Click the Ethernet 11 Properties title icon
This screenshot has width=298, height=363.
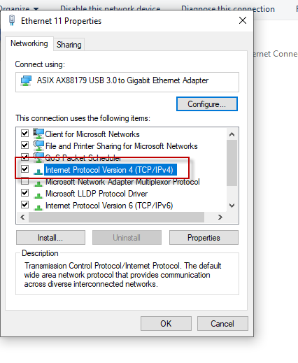pos(12,20)
